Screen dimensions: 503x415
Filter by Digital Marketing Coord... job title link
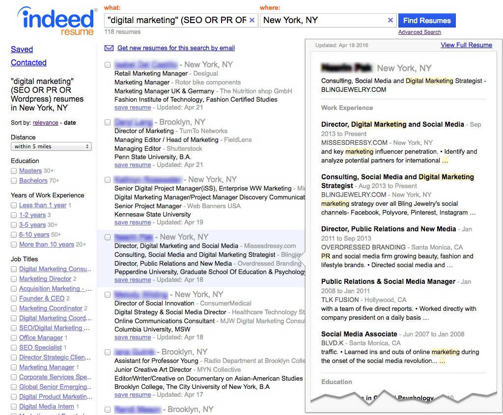coord(55,318)
